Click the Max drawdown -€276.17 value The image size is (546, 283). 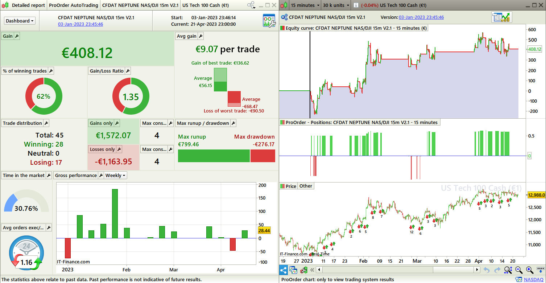tap(264, 144)
